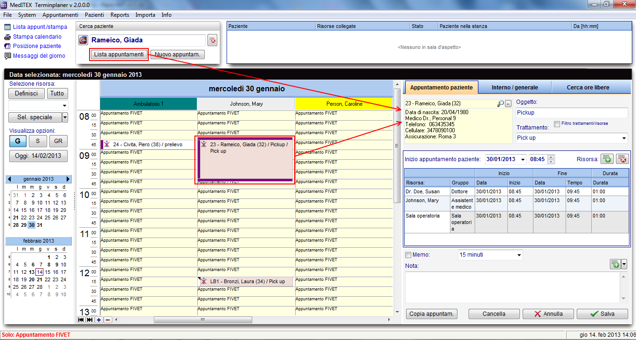Click the Copia appuntam. button

[x=432, y=314]
